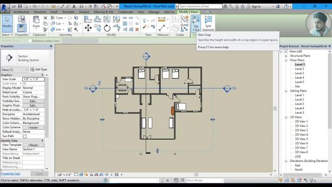Click the Color Scheme <none> button

pos(33,127)
